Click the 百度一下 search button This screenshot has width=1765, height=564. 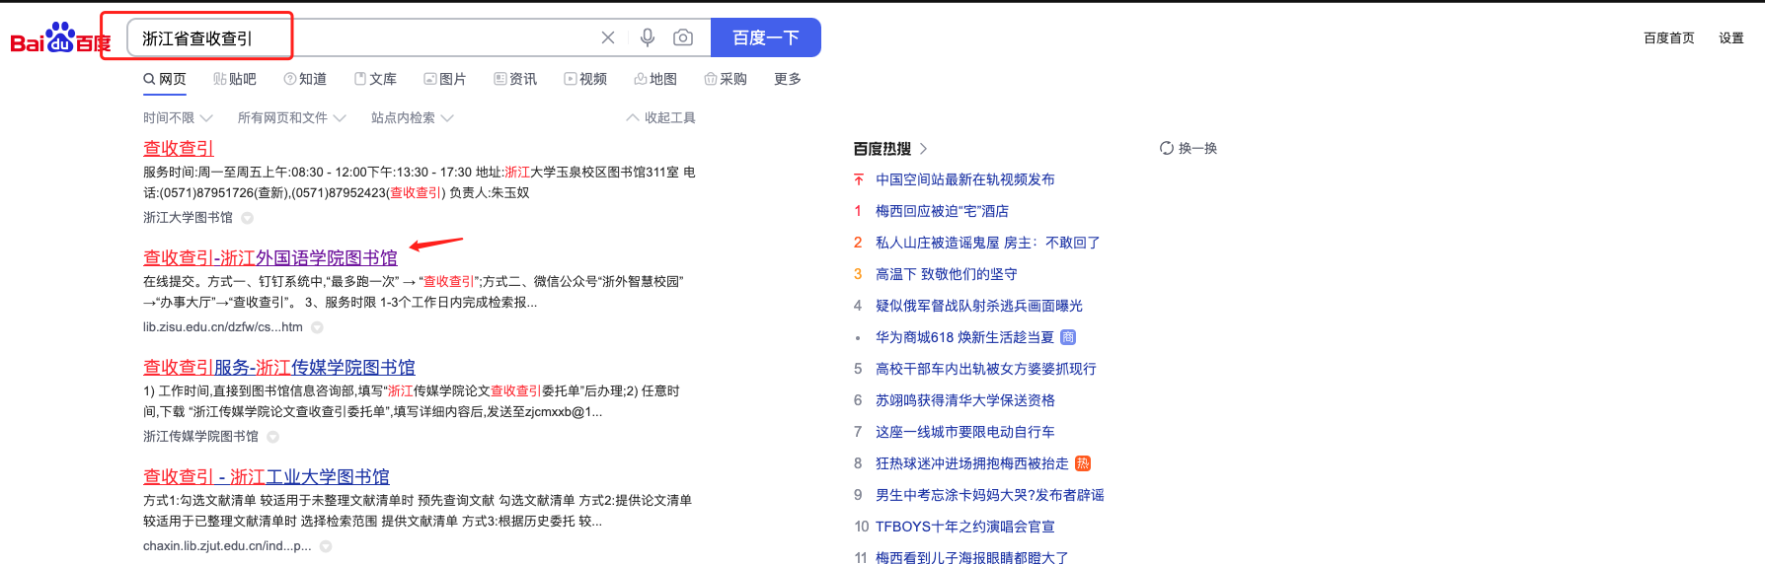tap(766, 37)
